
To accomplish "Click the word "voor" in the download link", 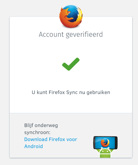I will click(x=72, y=140).
